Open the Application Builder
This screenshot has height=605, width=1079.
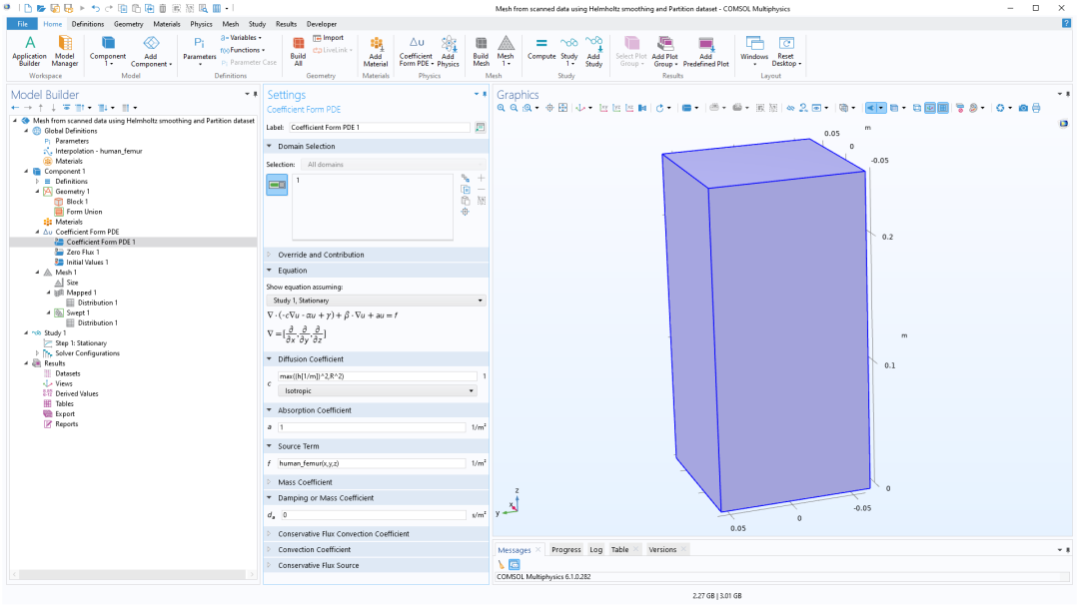(x=29, y=48)
